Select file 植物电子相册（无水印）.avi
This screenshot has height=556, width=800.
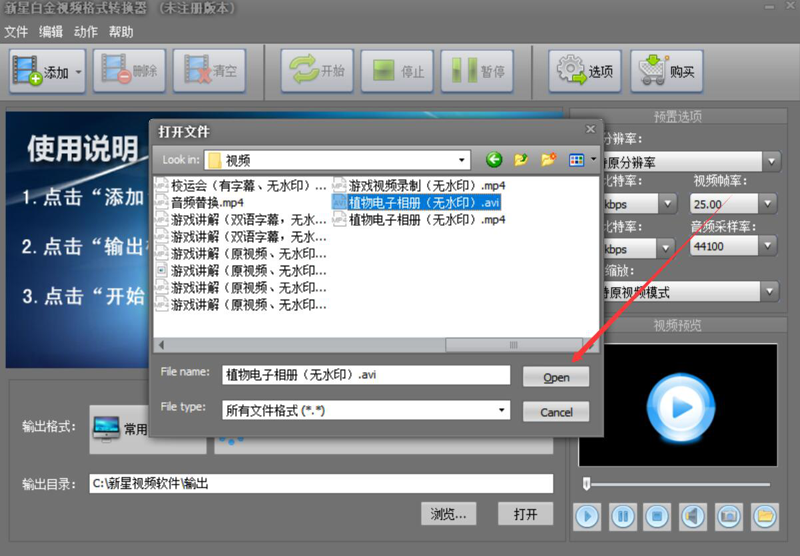tap(416, 202)
